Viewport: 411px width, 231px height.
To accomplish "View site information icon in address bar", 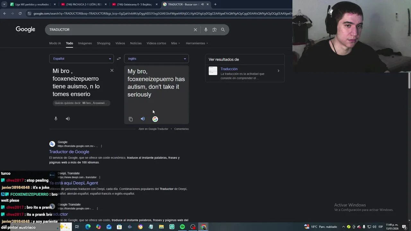I will (29, 13).
